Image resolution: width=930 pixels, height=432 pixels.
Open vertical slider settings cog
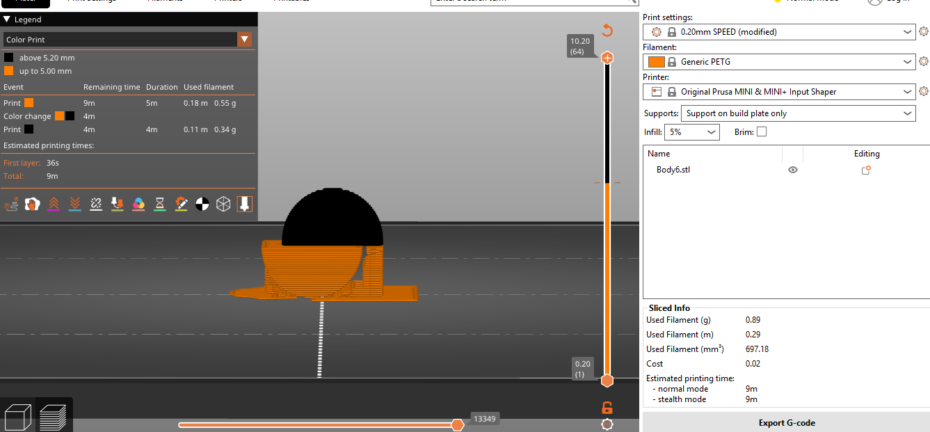tap(607, 424)
